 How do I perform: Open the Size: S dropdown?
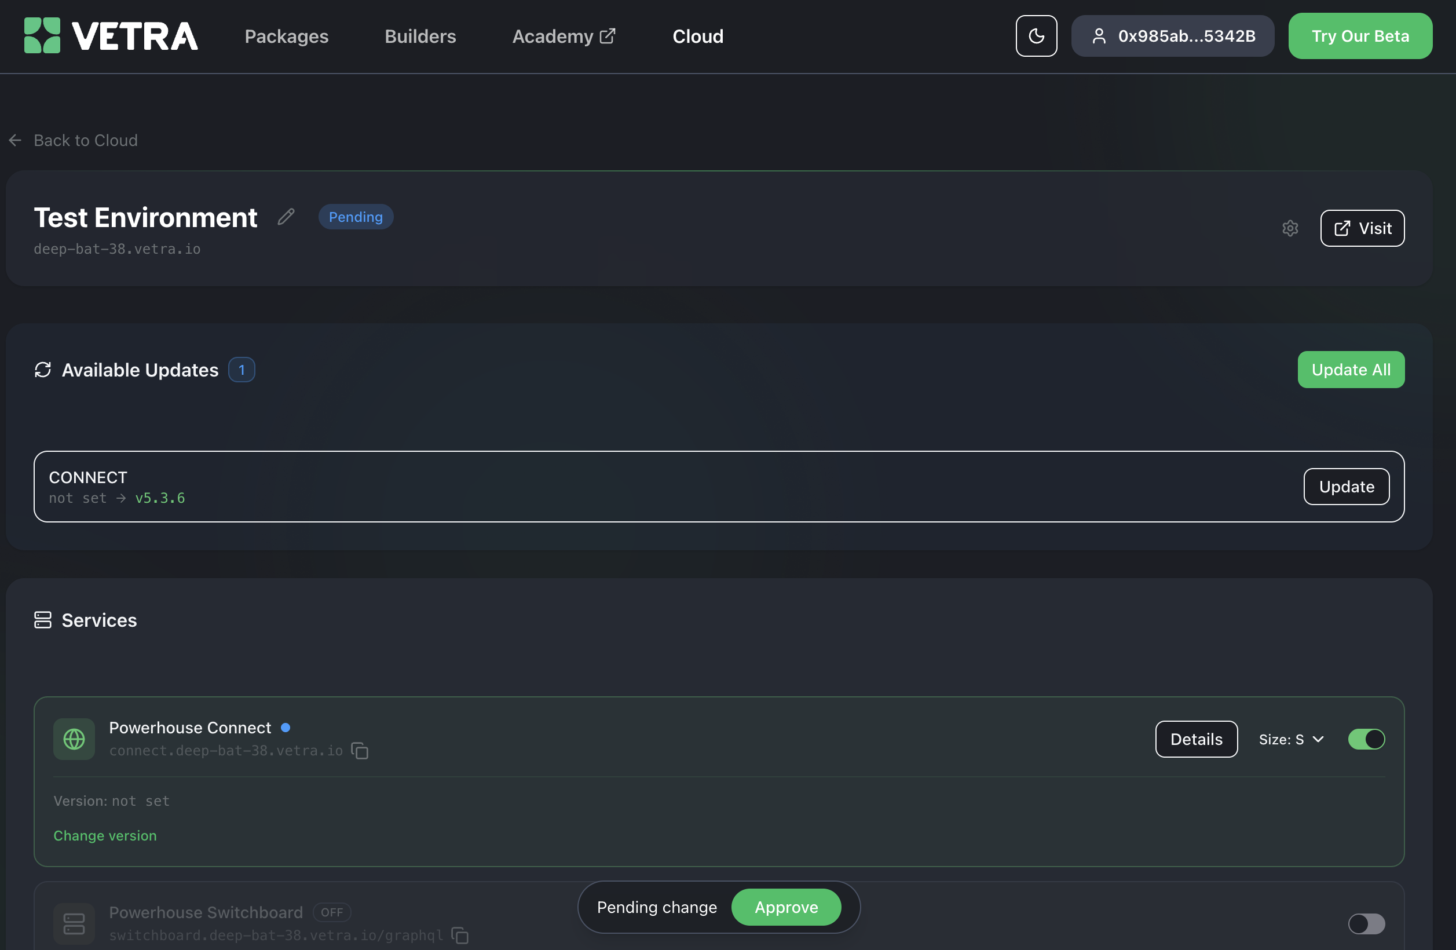1291,739
